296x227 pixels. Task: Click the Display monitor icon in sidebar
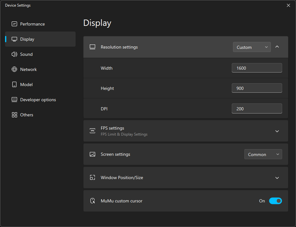click(14, 39)
